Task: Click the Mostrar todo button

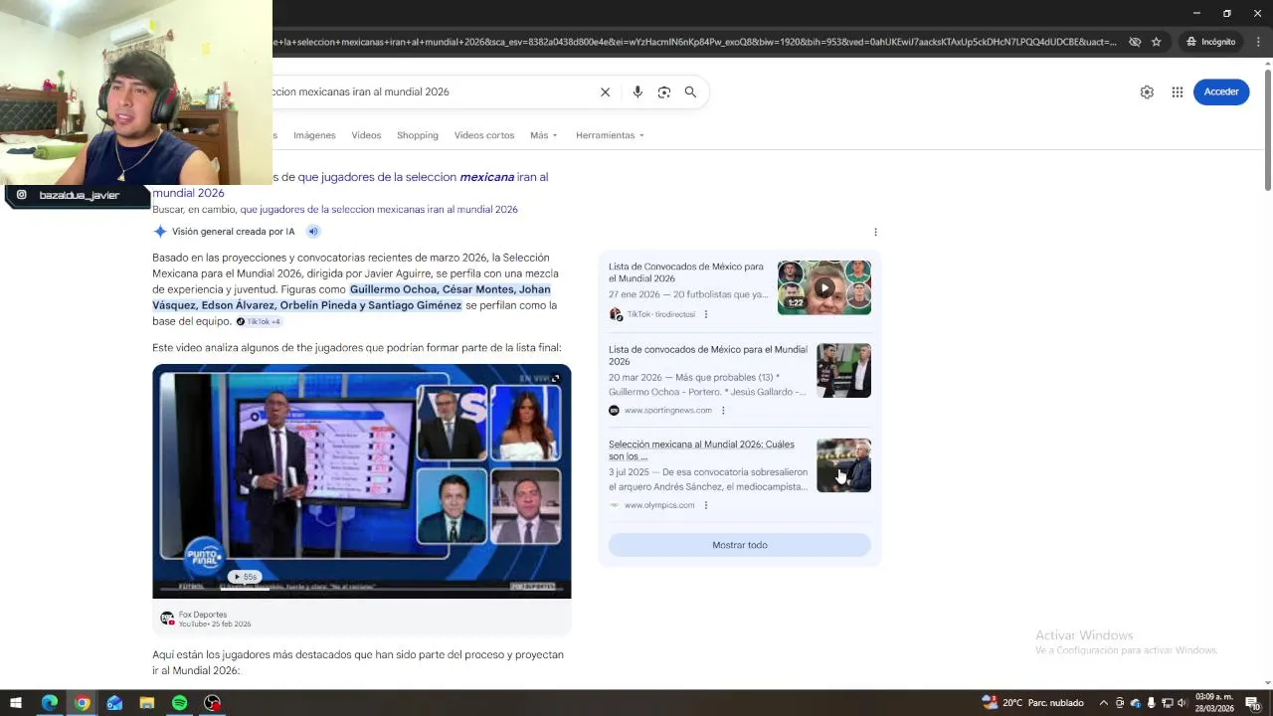Action: coord(740,545)
